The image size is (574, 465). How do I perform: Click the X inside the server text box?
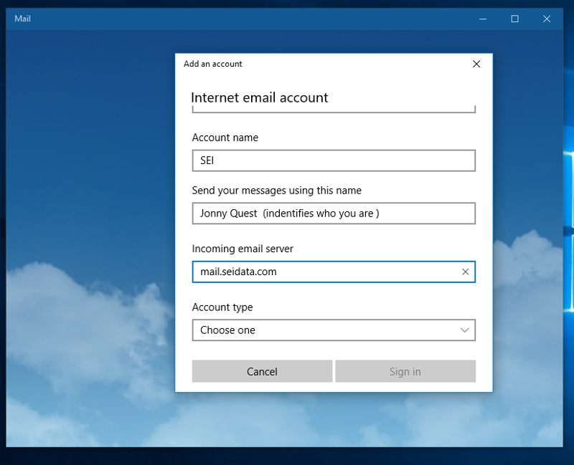pos(465,272)
